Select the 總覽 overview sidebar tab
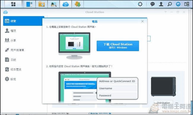This screenshot has width=193, height=115. click(24, 21)
